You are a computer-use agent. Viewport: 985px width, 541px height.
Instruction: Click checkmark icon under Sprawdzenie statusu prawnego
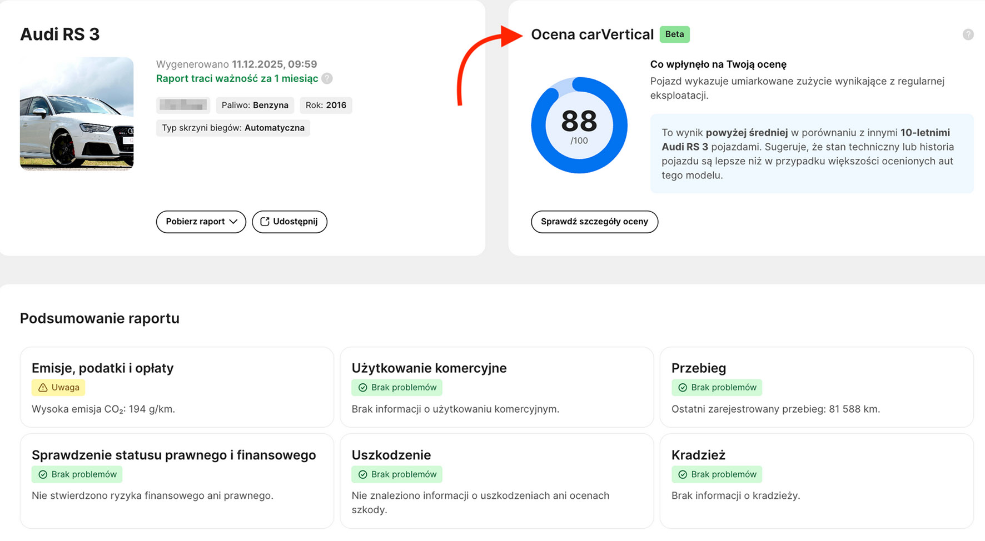pyautogui.click(x=43, y=474)
